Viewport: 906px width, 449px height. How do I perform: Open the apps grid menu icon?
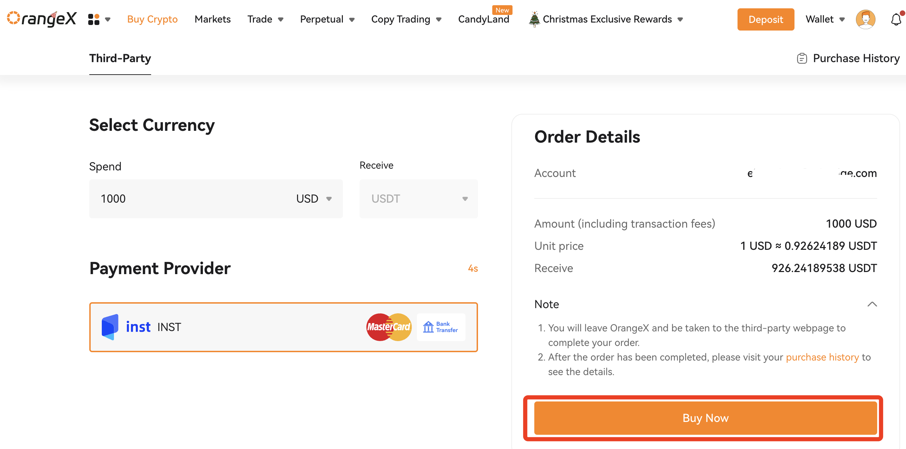tap(93, 19)
